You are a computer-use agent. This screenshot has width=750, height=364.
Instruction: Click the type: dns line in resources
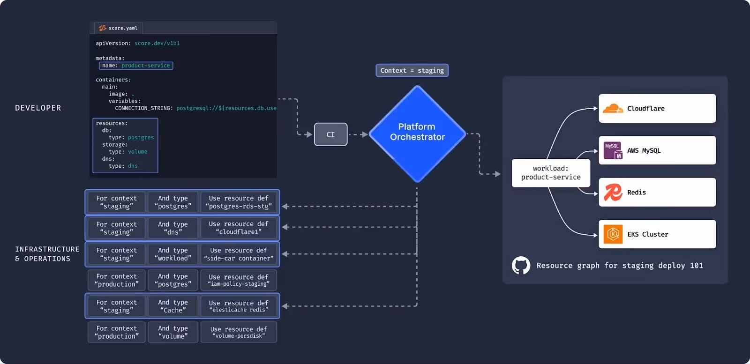[x=123, y=166]
